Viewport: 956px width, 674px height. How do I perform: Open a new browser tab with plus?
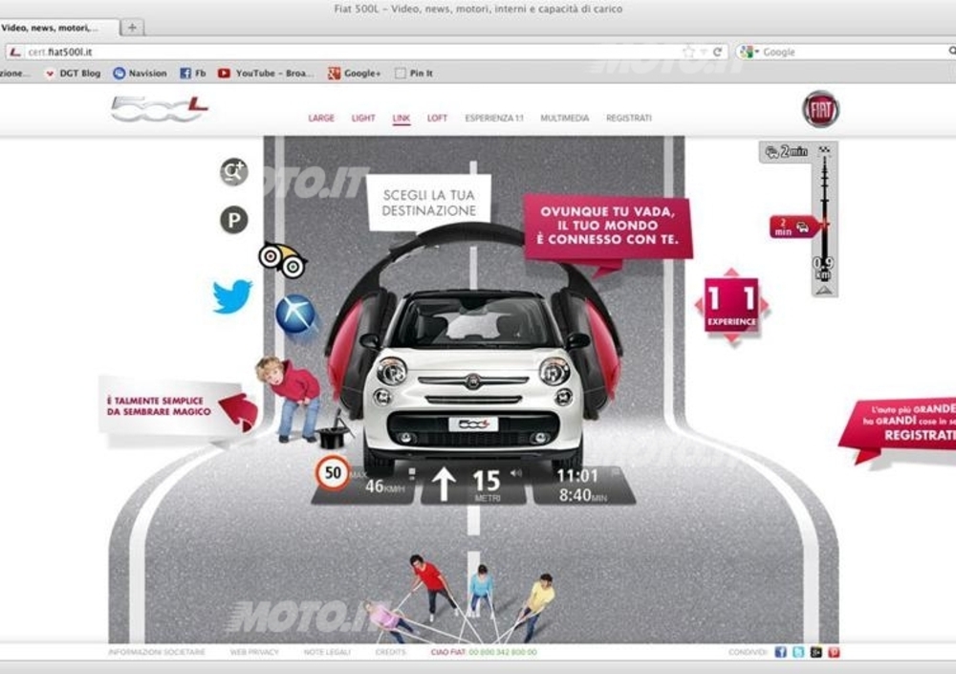tap(132, 27)
